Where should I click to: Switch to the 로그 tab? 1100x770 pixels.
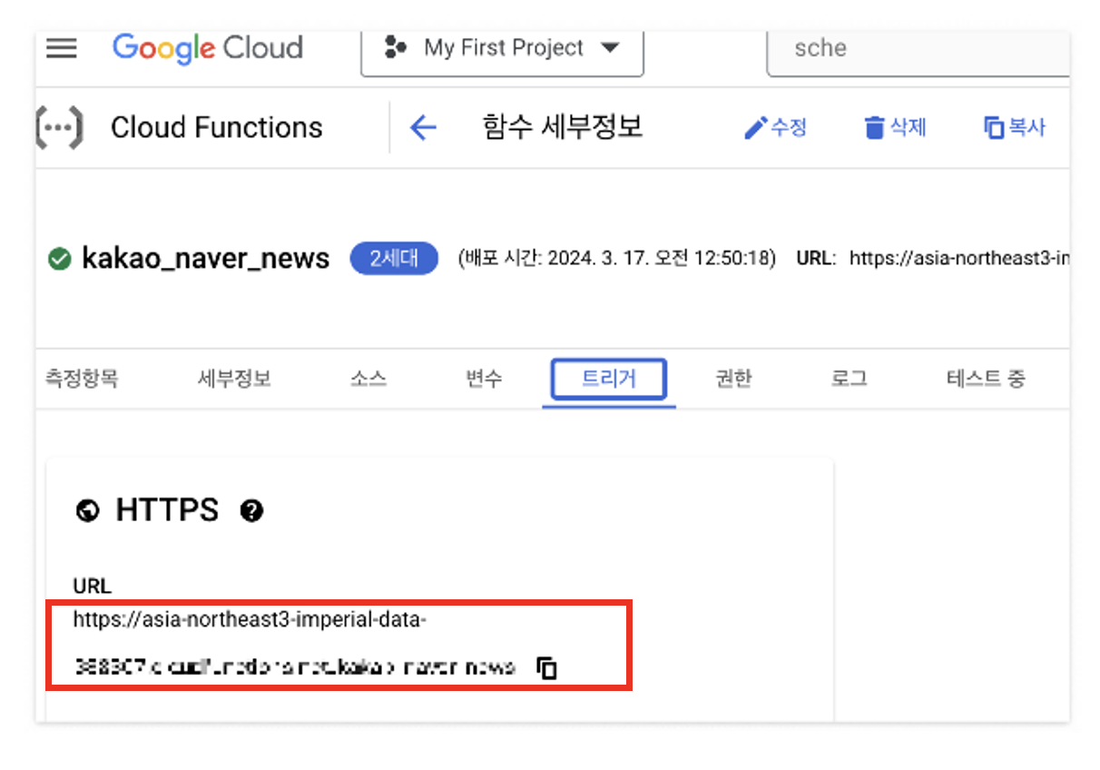[x=850, y=379]
